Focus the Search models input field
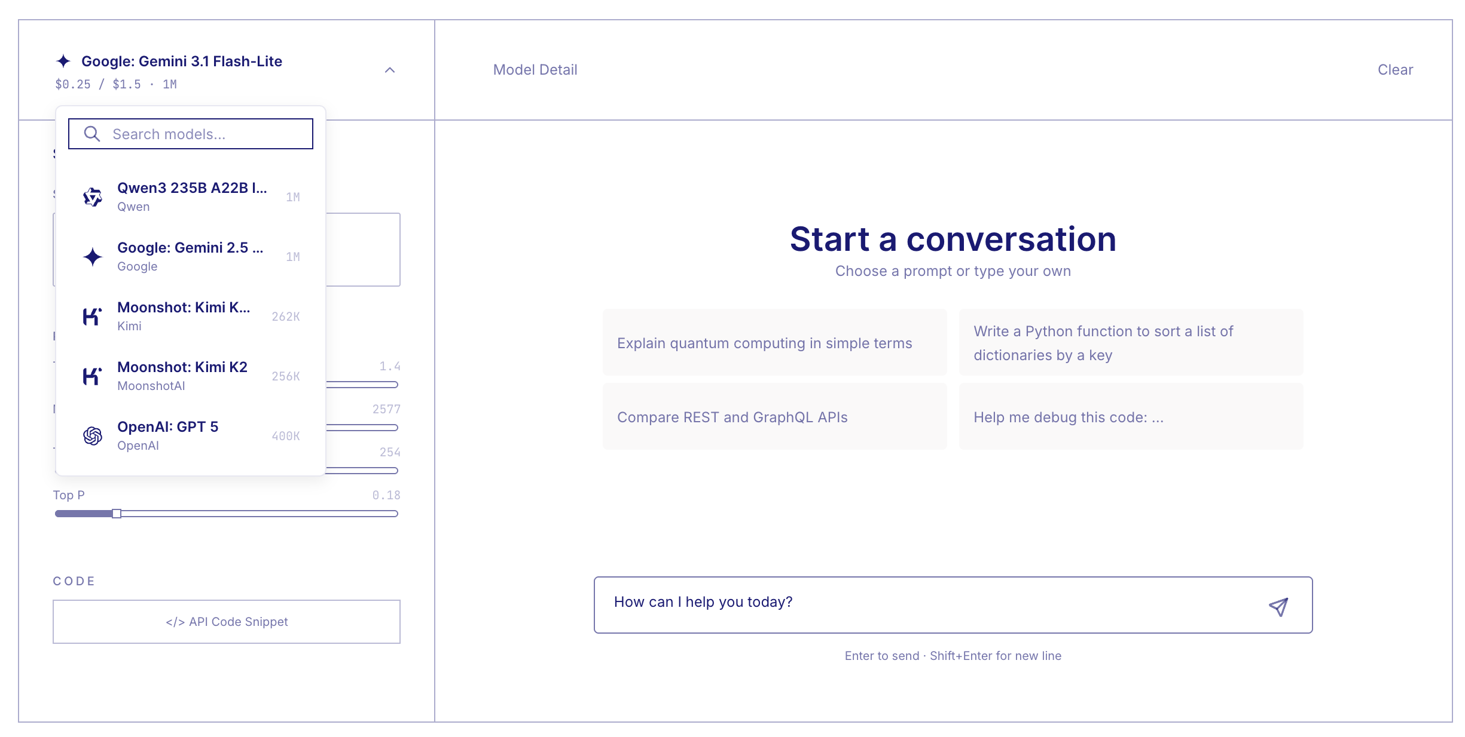Viewport: 1465px width, 737px height. pyautogui.click(x=203, y=134)
